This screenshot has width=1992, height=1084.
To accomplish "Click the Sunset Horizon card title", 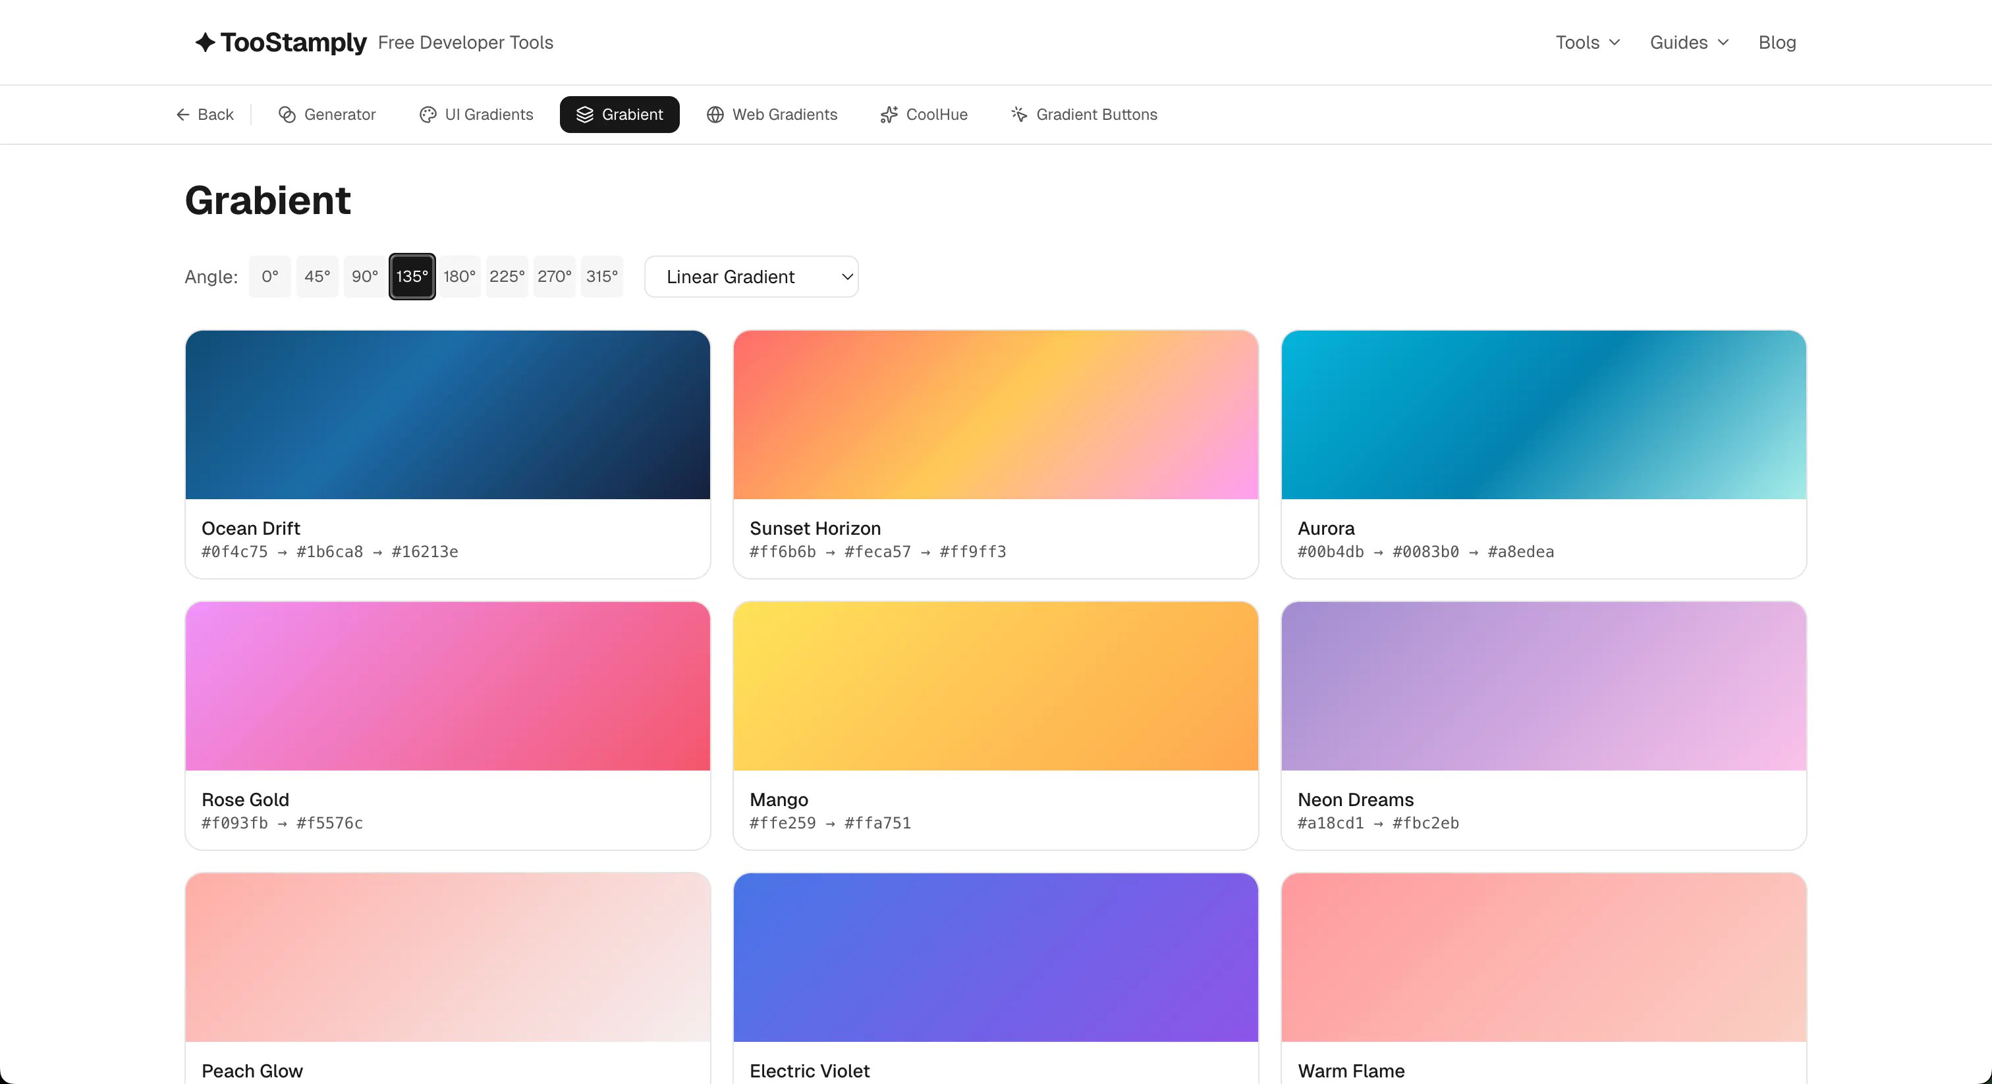I will 815,528.
